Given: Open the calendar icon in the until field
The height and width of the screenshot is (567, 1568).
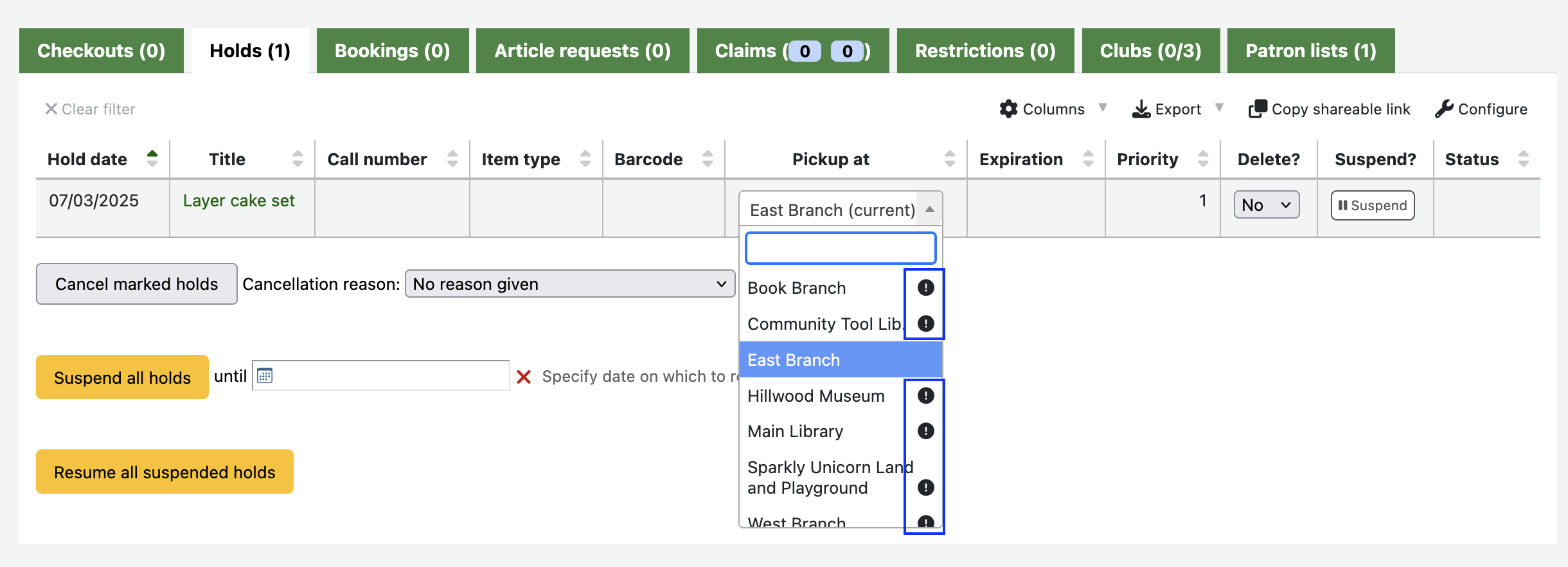Looking at the screenshot, I should click(265, 375).
